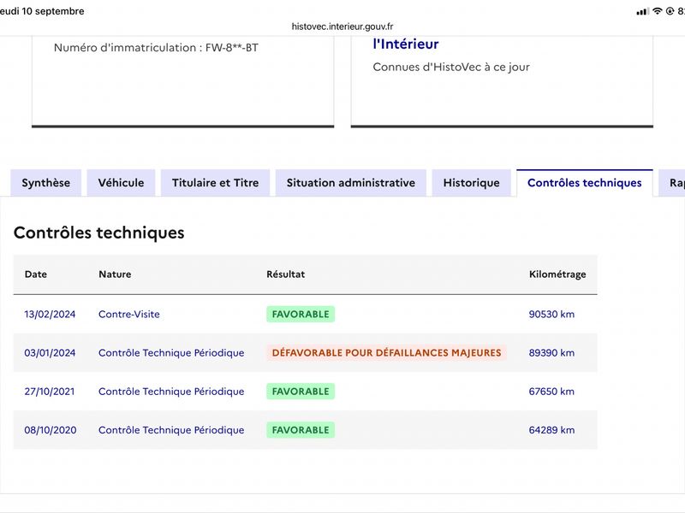Go to the Historique tab

pos(472,183)
